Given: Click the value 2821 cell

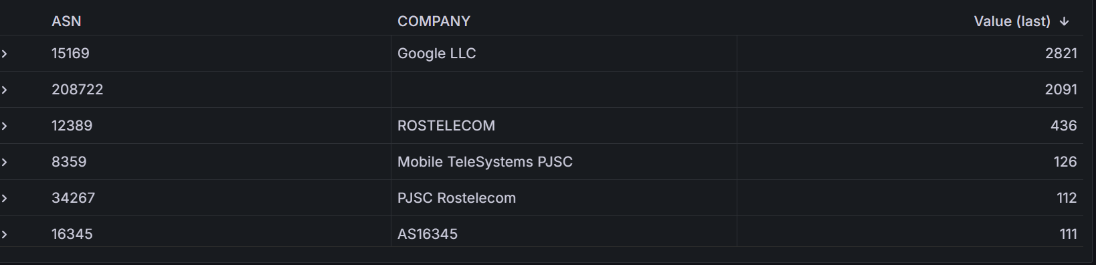Looking at the screenshot, I should pyautogui.click(x=910, y=54).
